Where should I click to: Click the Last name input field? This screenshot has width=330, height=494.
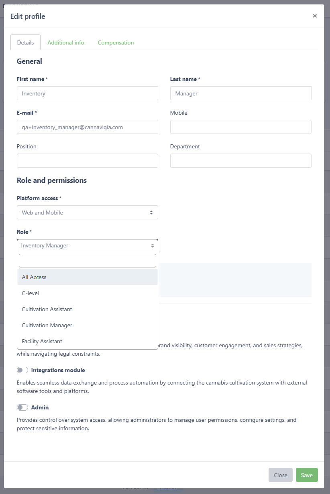click(241, 93)
